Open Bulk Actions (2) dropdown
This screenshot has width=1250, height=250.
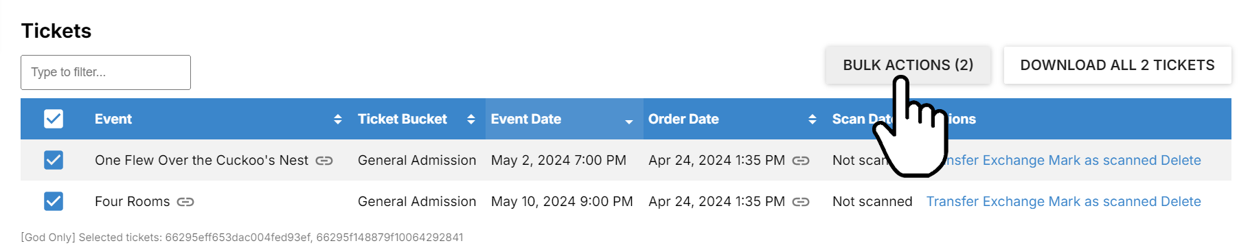coord(908,65)
